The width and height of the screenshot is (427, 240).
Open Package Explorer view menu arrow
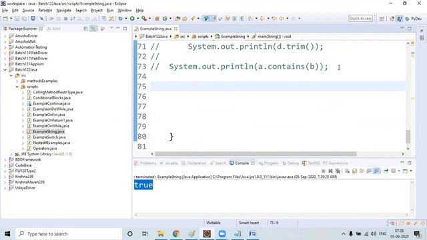coord(111,28)
